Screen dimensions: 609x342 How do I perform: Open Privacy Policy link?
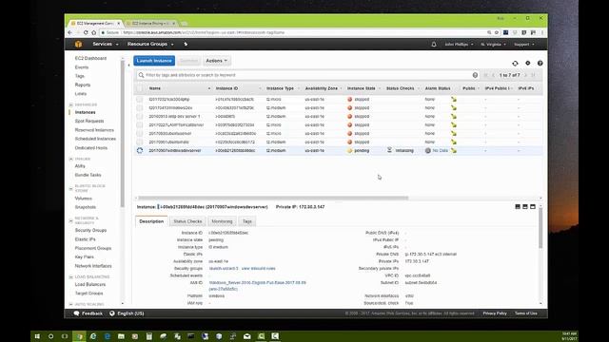click(495, 313)
